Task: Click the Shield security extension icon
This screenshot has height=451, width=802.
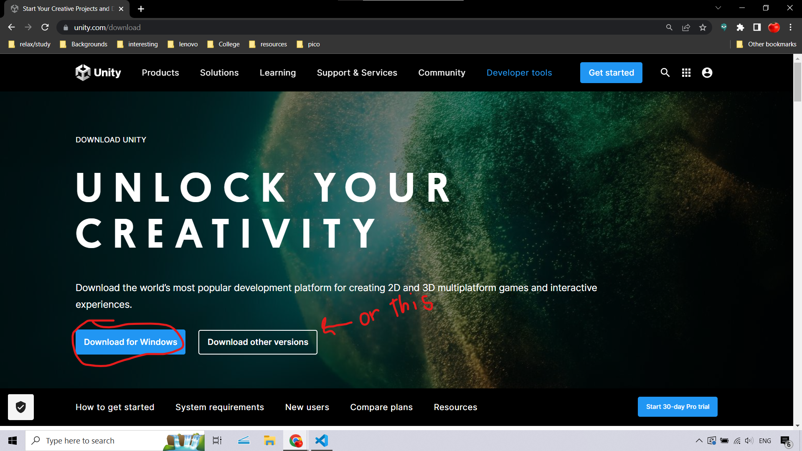Action: [x=20, y=406]
